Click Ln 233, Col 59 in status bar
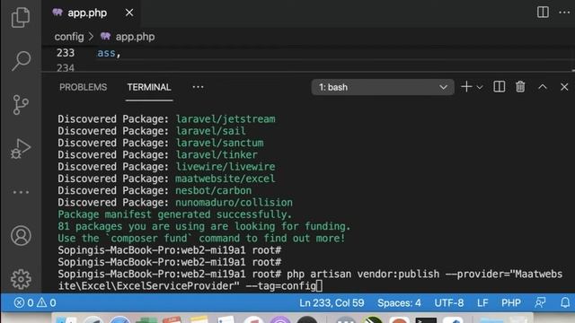This screenshot has width=575, height=323. (x=332, y=303)
